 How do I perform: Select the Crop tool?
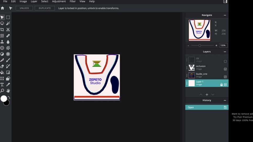2,30
